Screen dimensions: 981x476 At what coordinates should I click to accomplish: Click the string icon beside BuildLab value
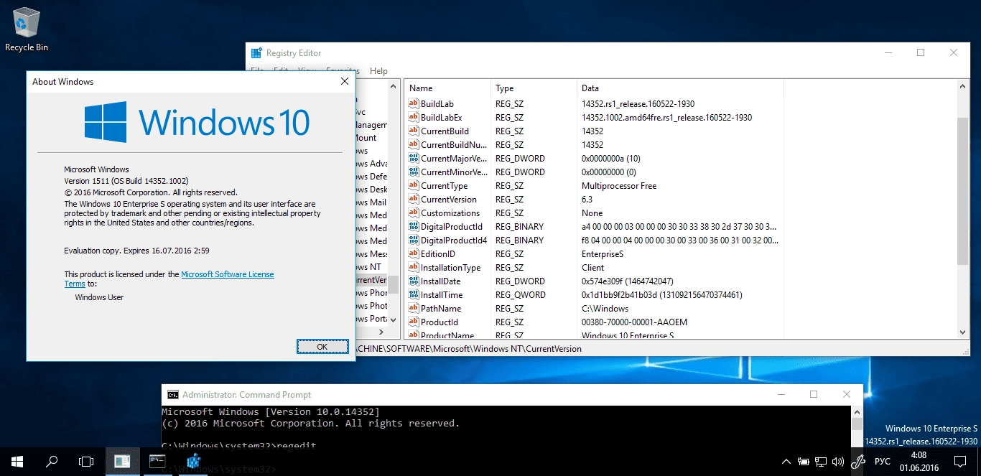point(414,103)
